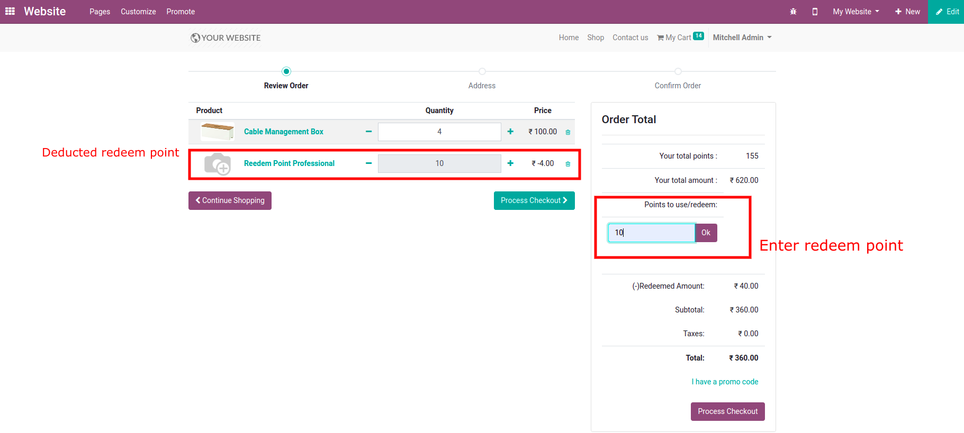964x433 pixels.
Task: Open the apps grid menu icon
Action: (x=10, y=11)
